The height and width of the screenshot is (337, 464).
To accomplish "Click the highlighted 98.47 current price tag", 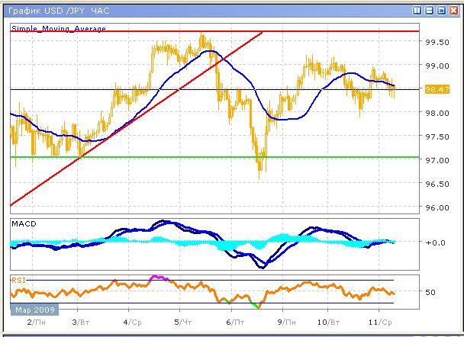I will click(x=437, y=90).
